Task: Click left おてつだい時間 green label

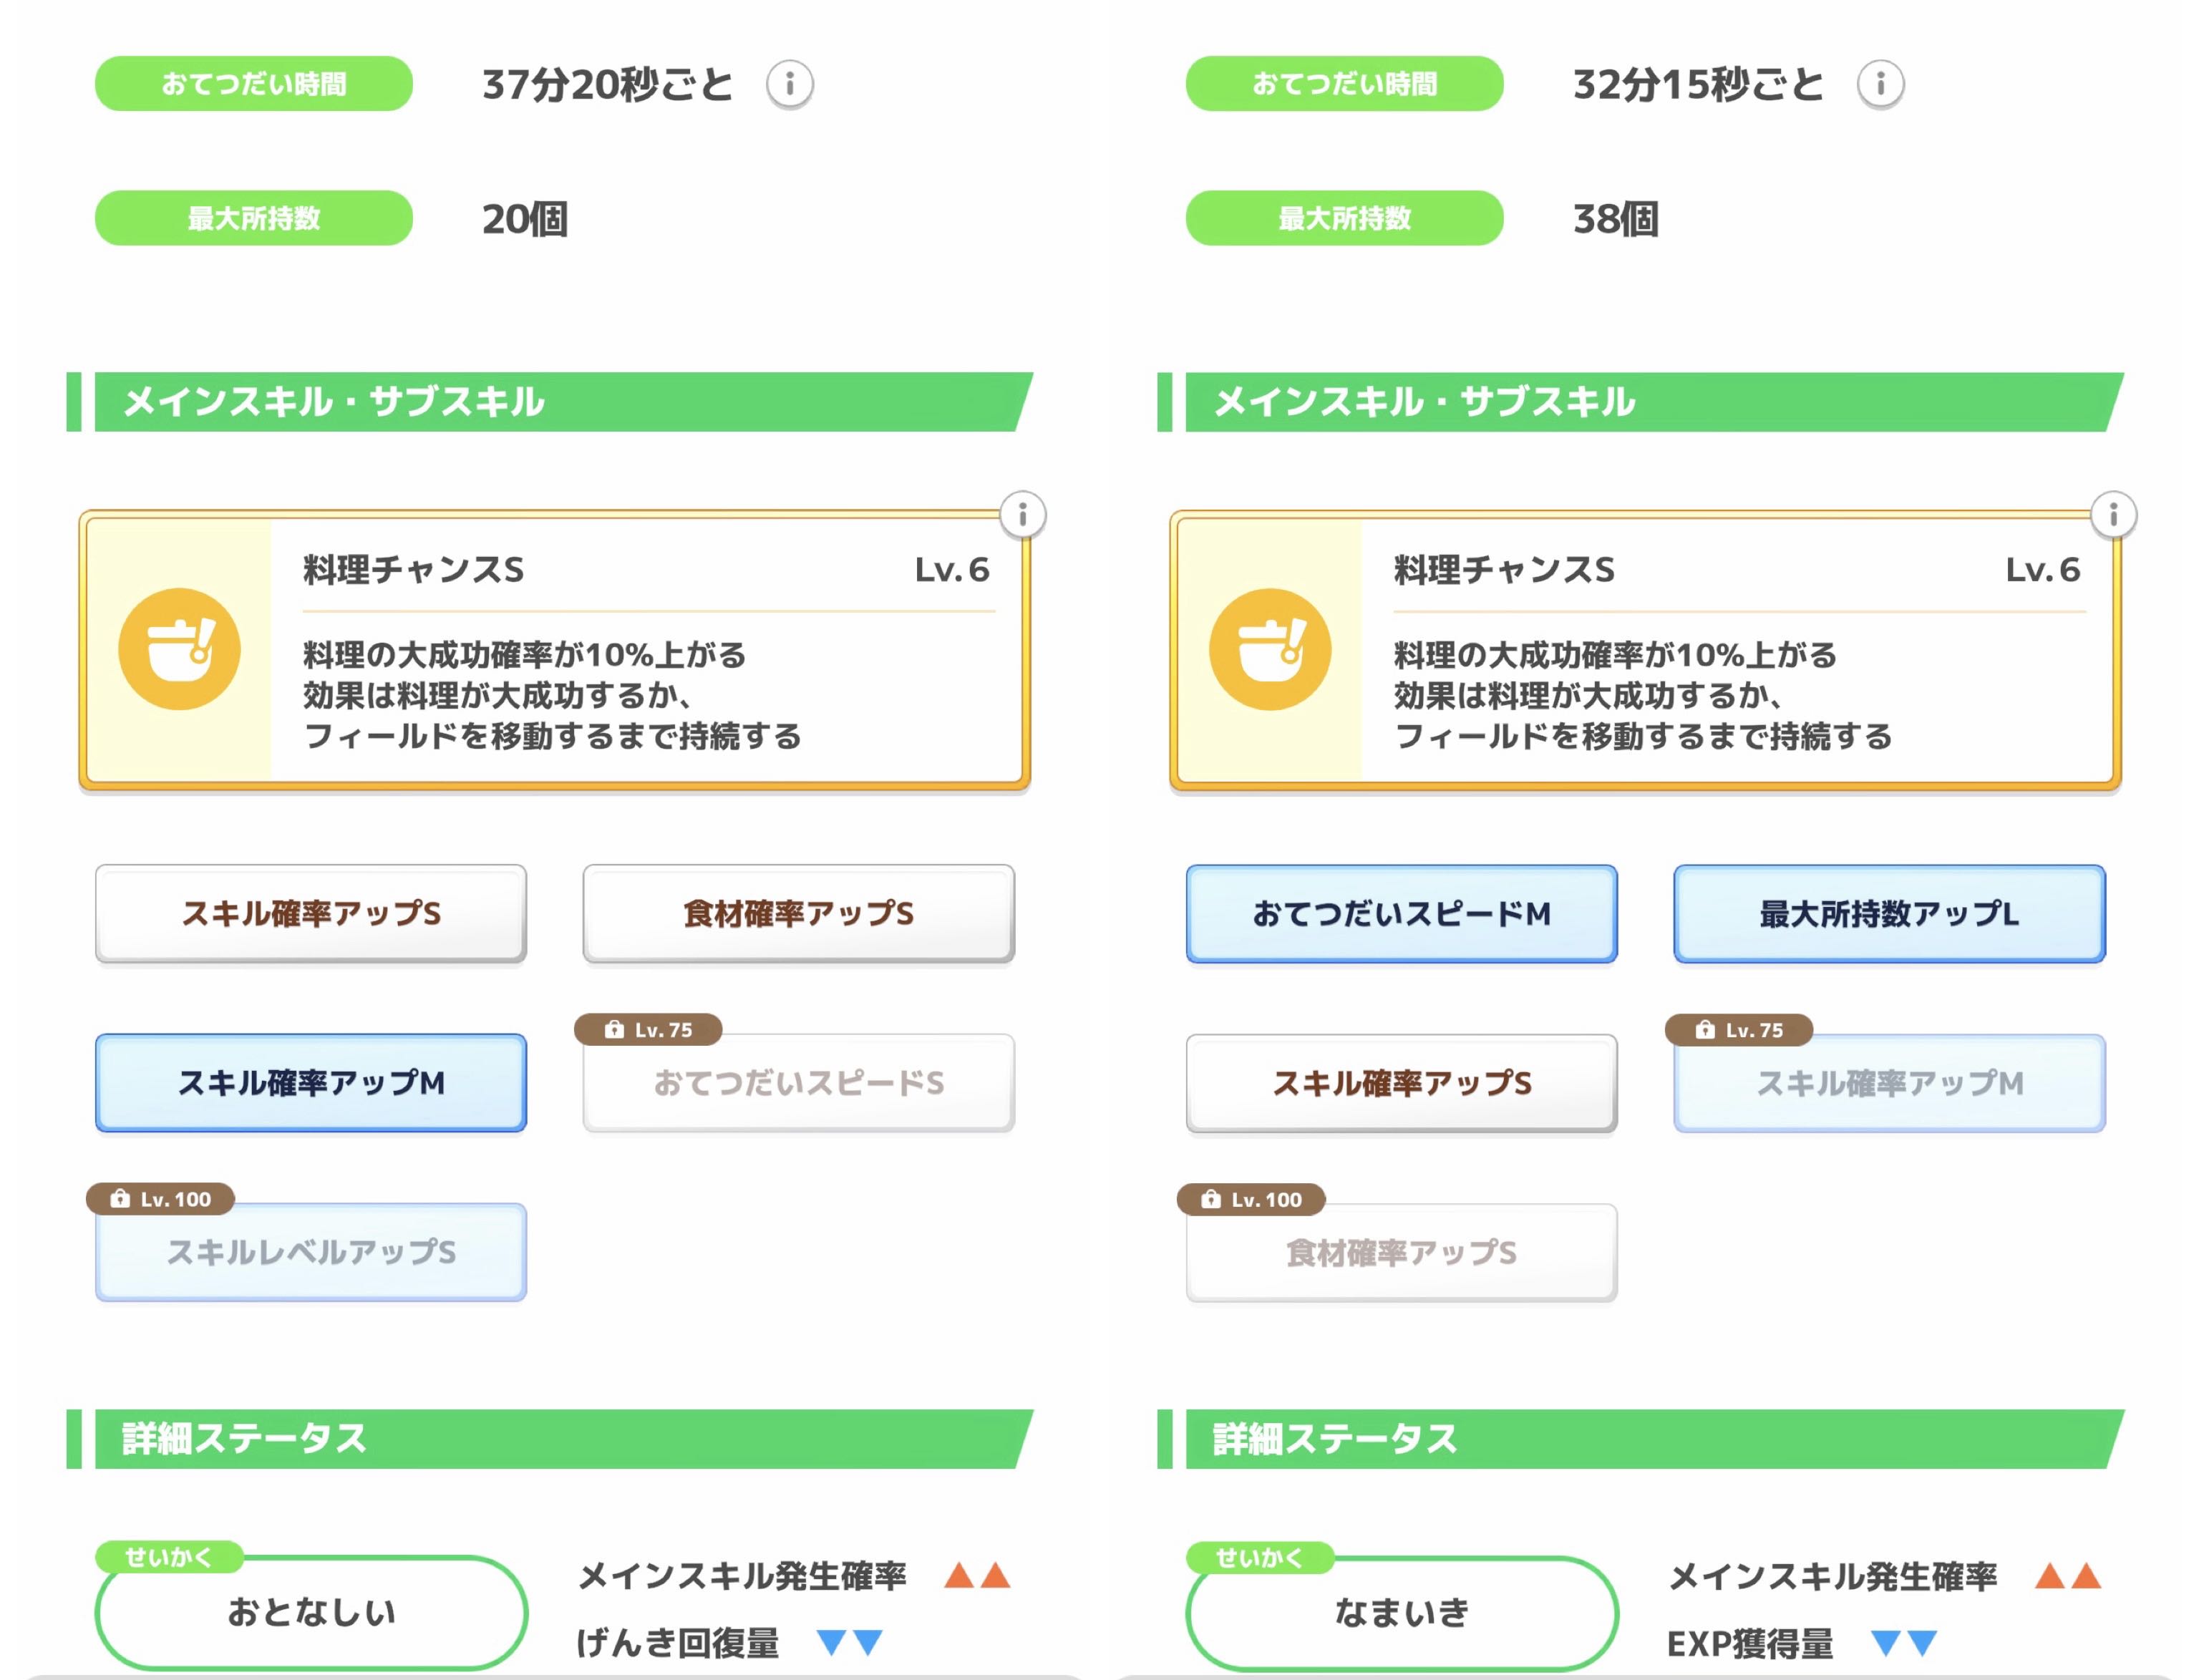Action: tap(253, 84)
